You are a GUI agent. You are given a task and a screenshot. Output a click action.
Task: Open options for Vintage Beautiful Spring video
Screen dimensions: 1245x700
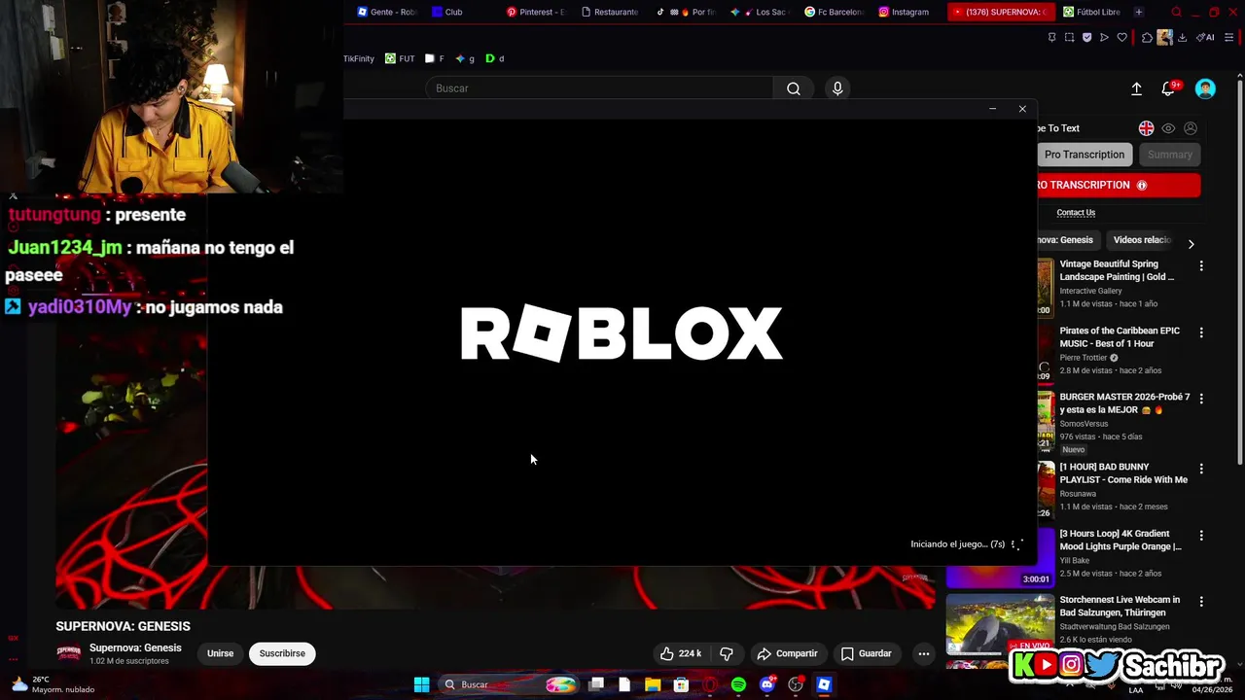point(1201,265)
